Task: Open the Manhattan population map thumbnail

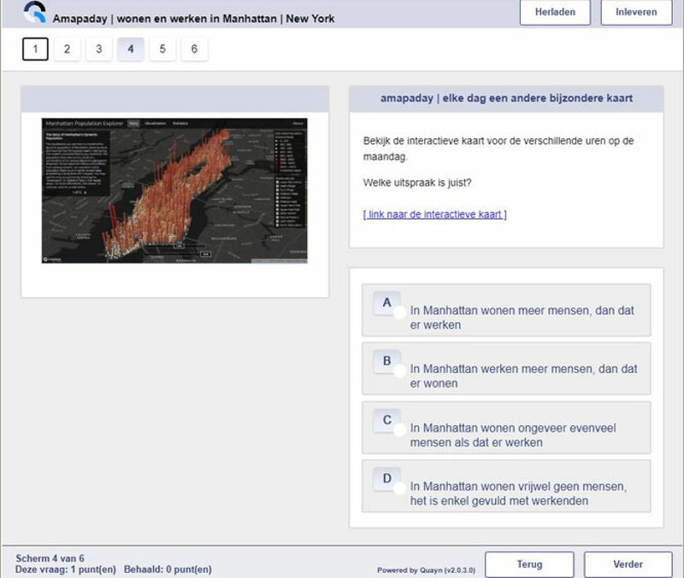Action: pyautogui.click(x=174, y=190)
